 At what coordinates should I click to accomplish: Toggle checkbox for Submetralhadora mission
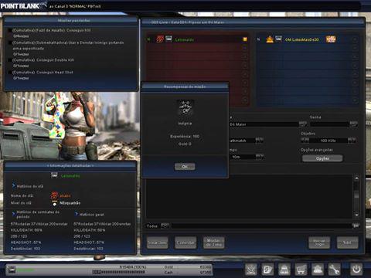pyautogui.click(x=10, y=42)
